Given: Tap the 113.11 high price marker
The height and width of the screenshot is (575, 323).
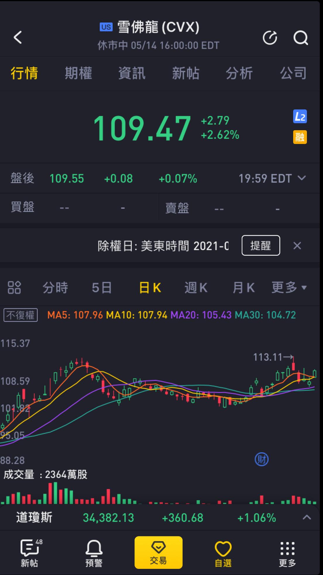Looking at the screenshot, I should point(273,357).
